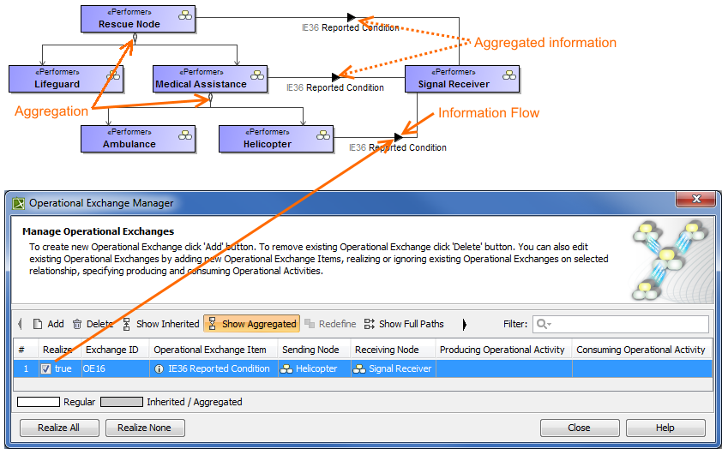Toggle Show Aggregated option
728x455 pixels.
(251, 324)
